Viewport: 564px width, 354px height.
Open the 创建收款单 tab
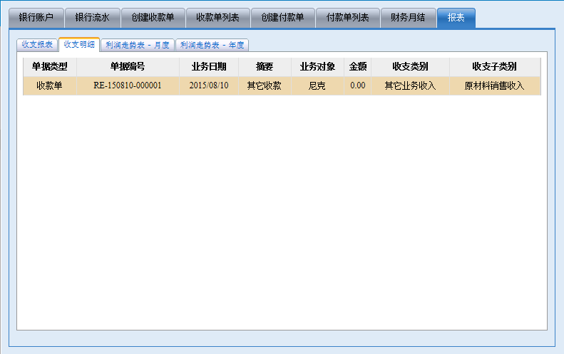(x=153, y=18)
